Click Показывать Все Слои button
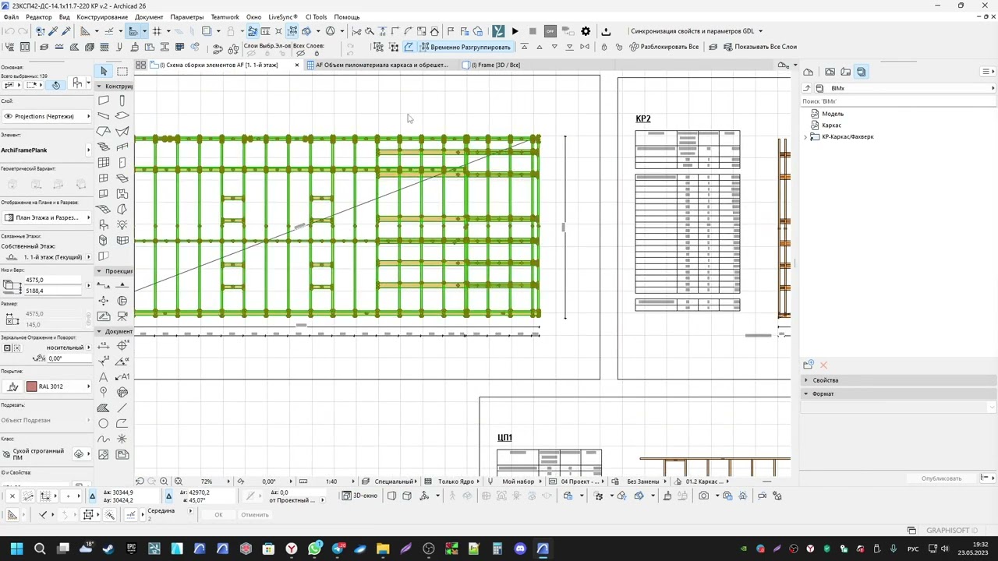Screen dimensions: 998x561 (x=760, y=47)
